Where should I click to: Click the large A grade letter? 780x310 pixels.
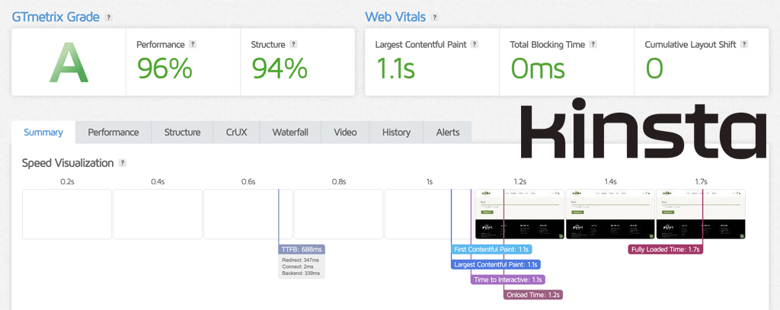coord(69,62)
